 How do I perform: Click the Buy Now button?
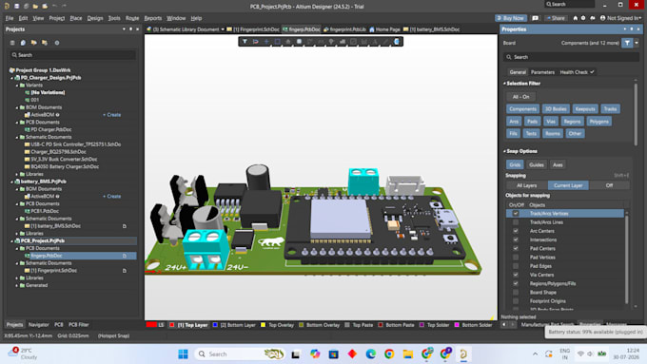510,18
